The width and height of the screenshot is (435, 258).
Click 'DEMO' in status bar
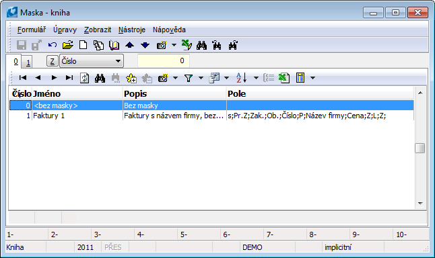pos(252,247)
